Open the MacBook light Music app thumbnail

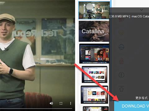(x=94, y=74)
